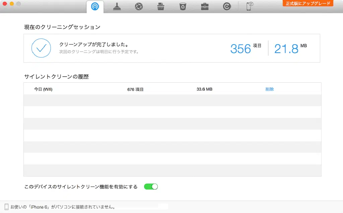Viewport: 343px width, 213px height.
Task: Click the 356 項目 cleaned items count
Action: point(245,49)
